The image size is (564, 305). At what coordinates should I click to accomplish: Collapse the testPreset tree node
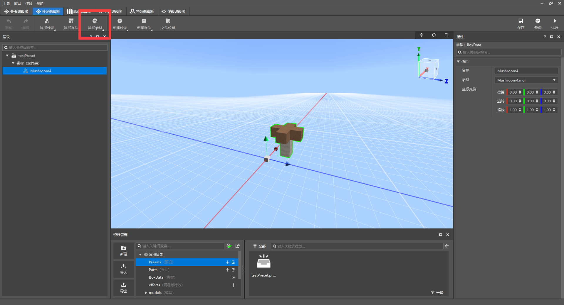point(7,55)
